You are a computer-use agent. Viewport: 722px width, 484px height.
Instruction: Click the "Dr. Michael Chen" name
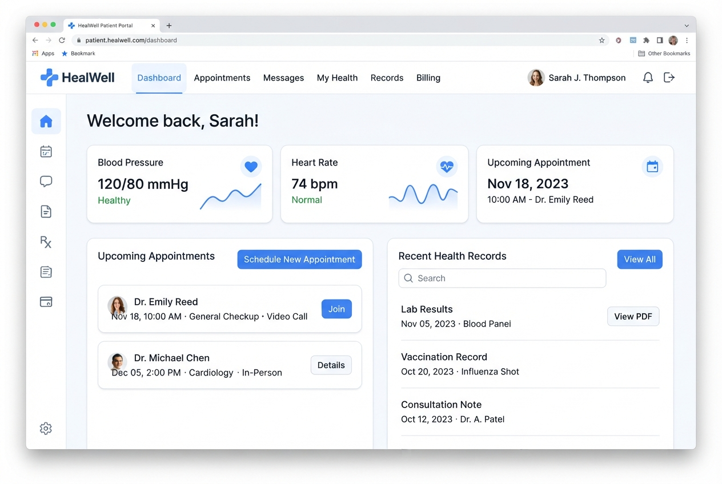pos(172,358)
